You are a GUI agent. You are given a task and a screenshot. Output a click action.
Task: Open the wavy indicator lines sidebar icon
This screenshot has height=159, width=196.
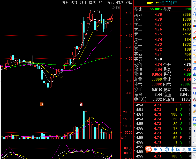(x=194, y=88)
